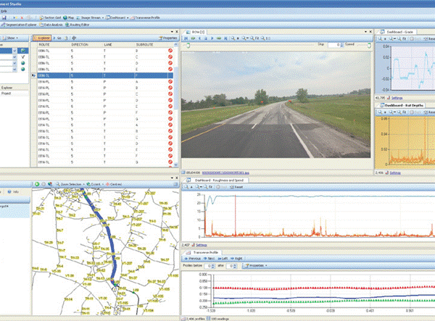This screenshot has height=321, width=435.
Task: Click the Save icon in the main toolbar
Action: 4,17
